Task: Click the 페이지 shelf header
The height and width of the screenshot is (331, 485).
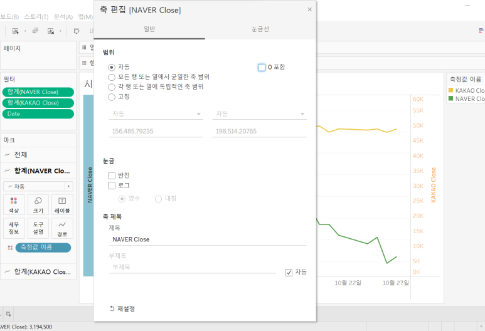Action: [x=12, y=48]
